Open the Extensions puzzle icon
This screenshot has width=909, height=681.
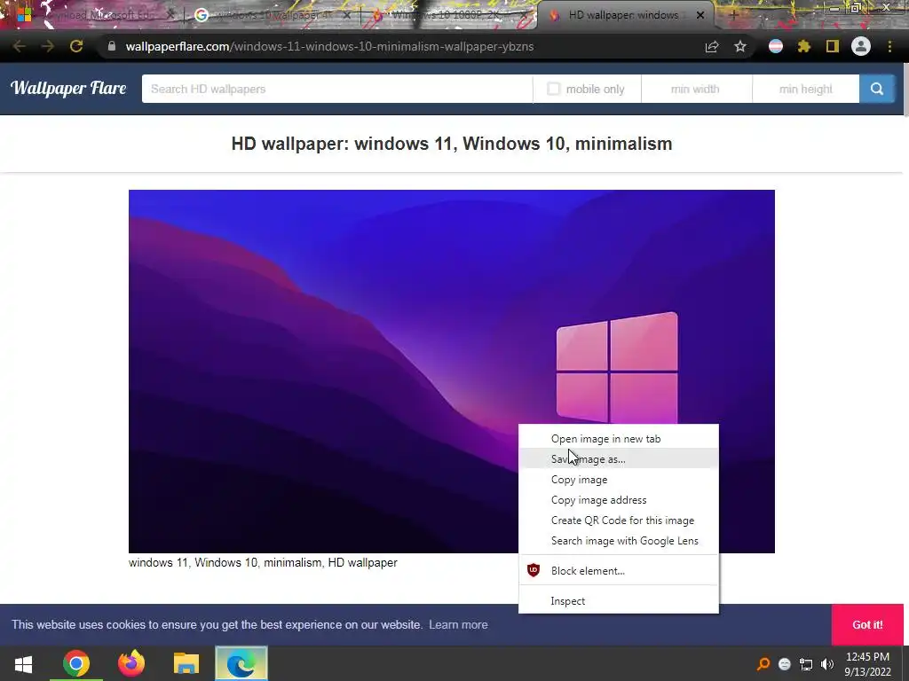[804, 46]
